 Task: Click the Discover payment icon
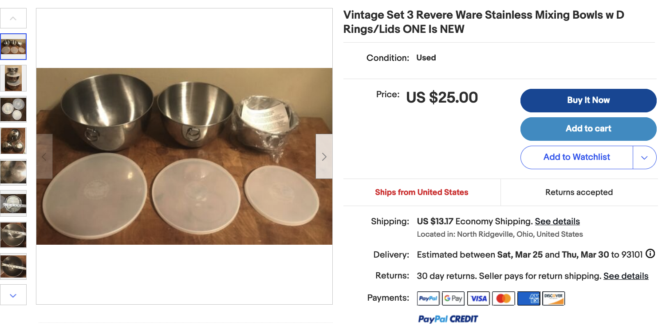click(553, 298)
